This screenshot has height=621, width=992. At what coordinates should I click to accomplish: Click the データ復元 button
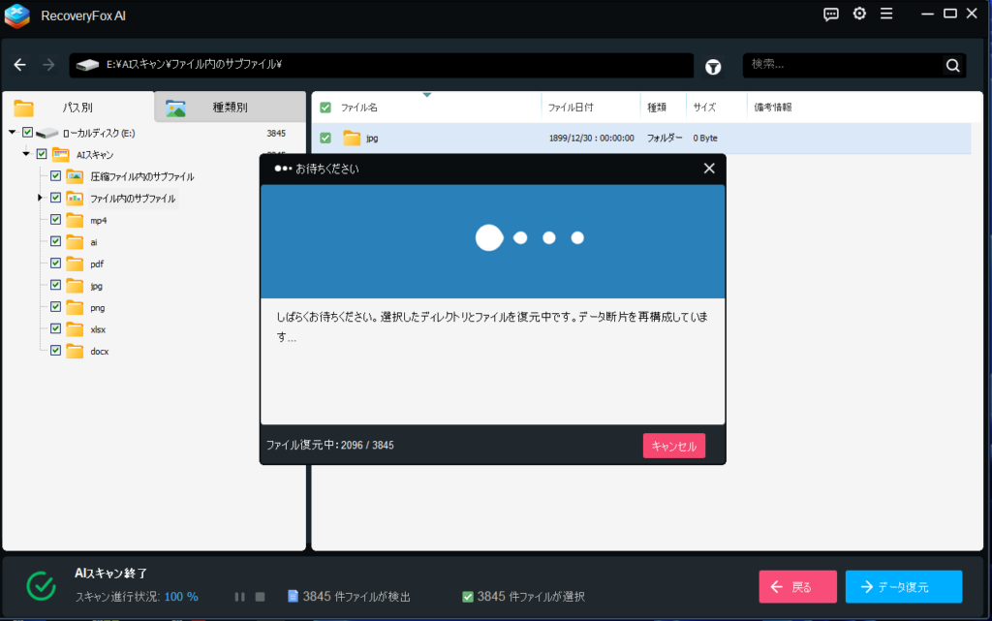click(x=903, y=587)
